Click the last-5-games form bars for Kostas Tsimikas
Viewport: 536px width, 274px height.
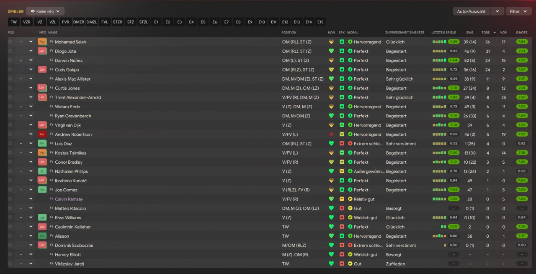[x=439, y=153]
